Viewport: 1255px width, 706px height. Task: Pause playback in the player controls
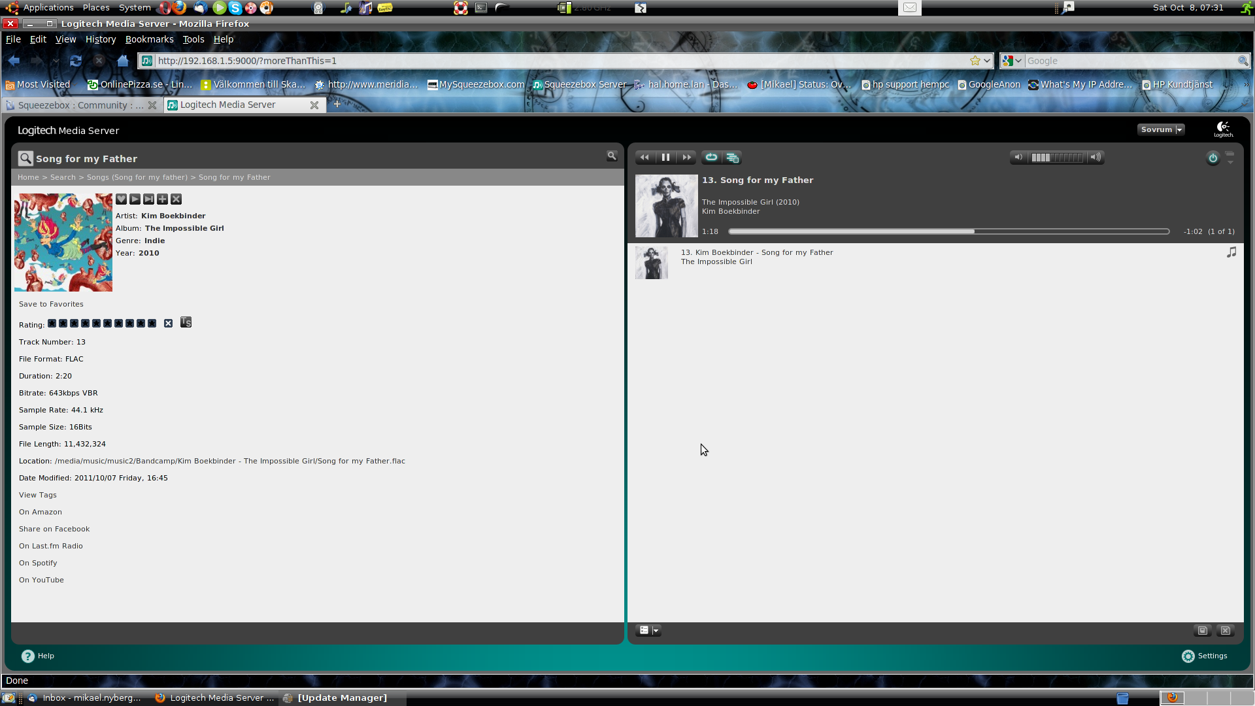665,158
